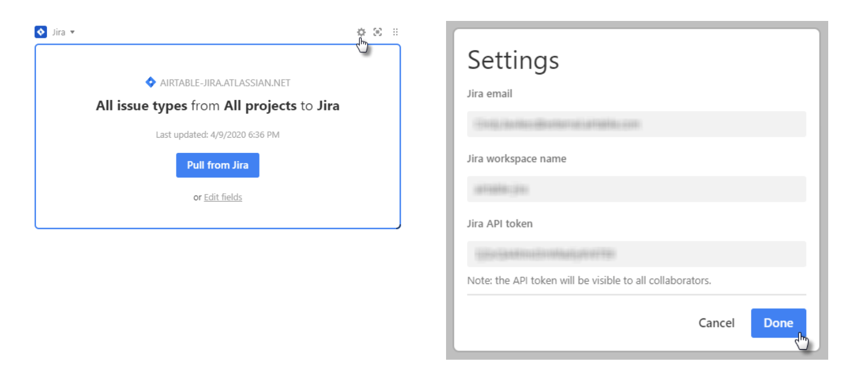Expand the Jira block to fullscreen

(x=378, y=32)
